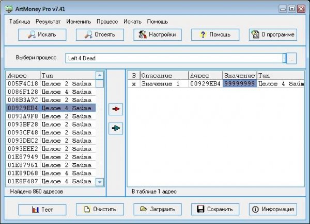Open the Искать menu in the menu bar
Image resolution: width=310 pixels, height=224 pixels.
pyautogui.click(x=132, y=22)
